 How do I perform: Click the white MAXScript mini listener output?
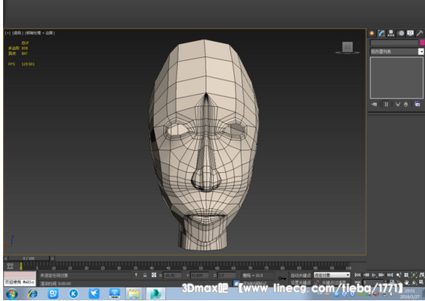pyautogui.click(x=20, y=282)
